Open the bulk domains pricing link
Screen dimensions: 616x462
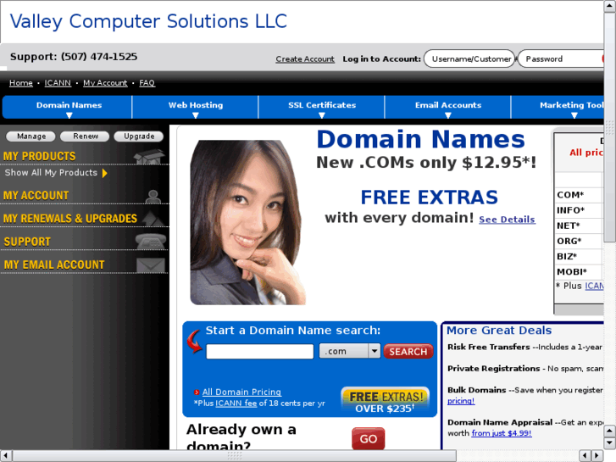461,401
